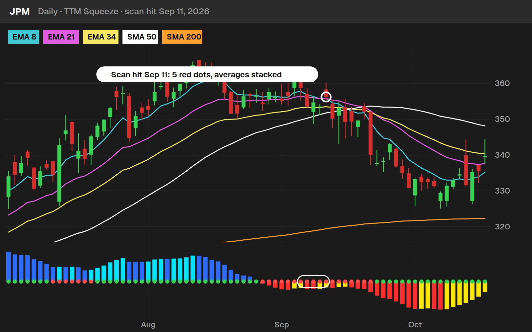This screenshot has height=332, width=532.
Task: Click the JPM ticker symbol
Action: pos(20,12)
